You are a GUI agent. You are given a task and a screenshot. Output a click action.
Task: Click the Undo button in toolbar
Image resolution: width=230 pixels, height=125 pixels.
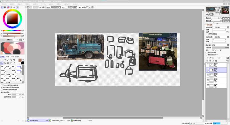tap(28, 7)
